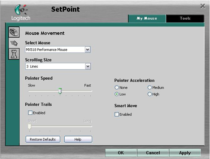Click the 3 Lines scrolling combo box

coord(58,66)
